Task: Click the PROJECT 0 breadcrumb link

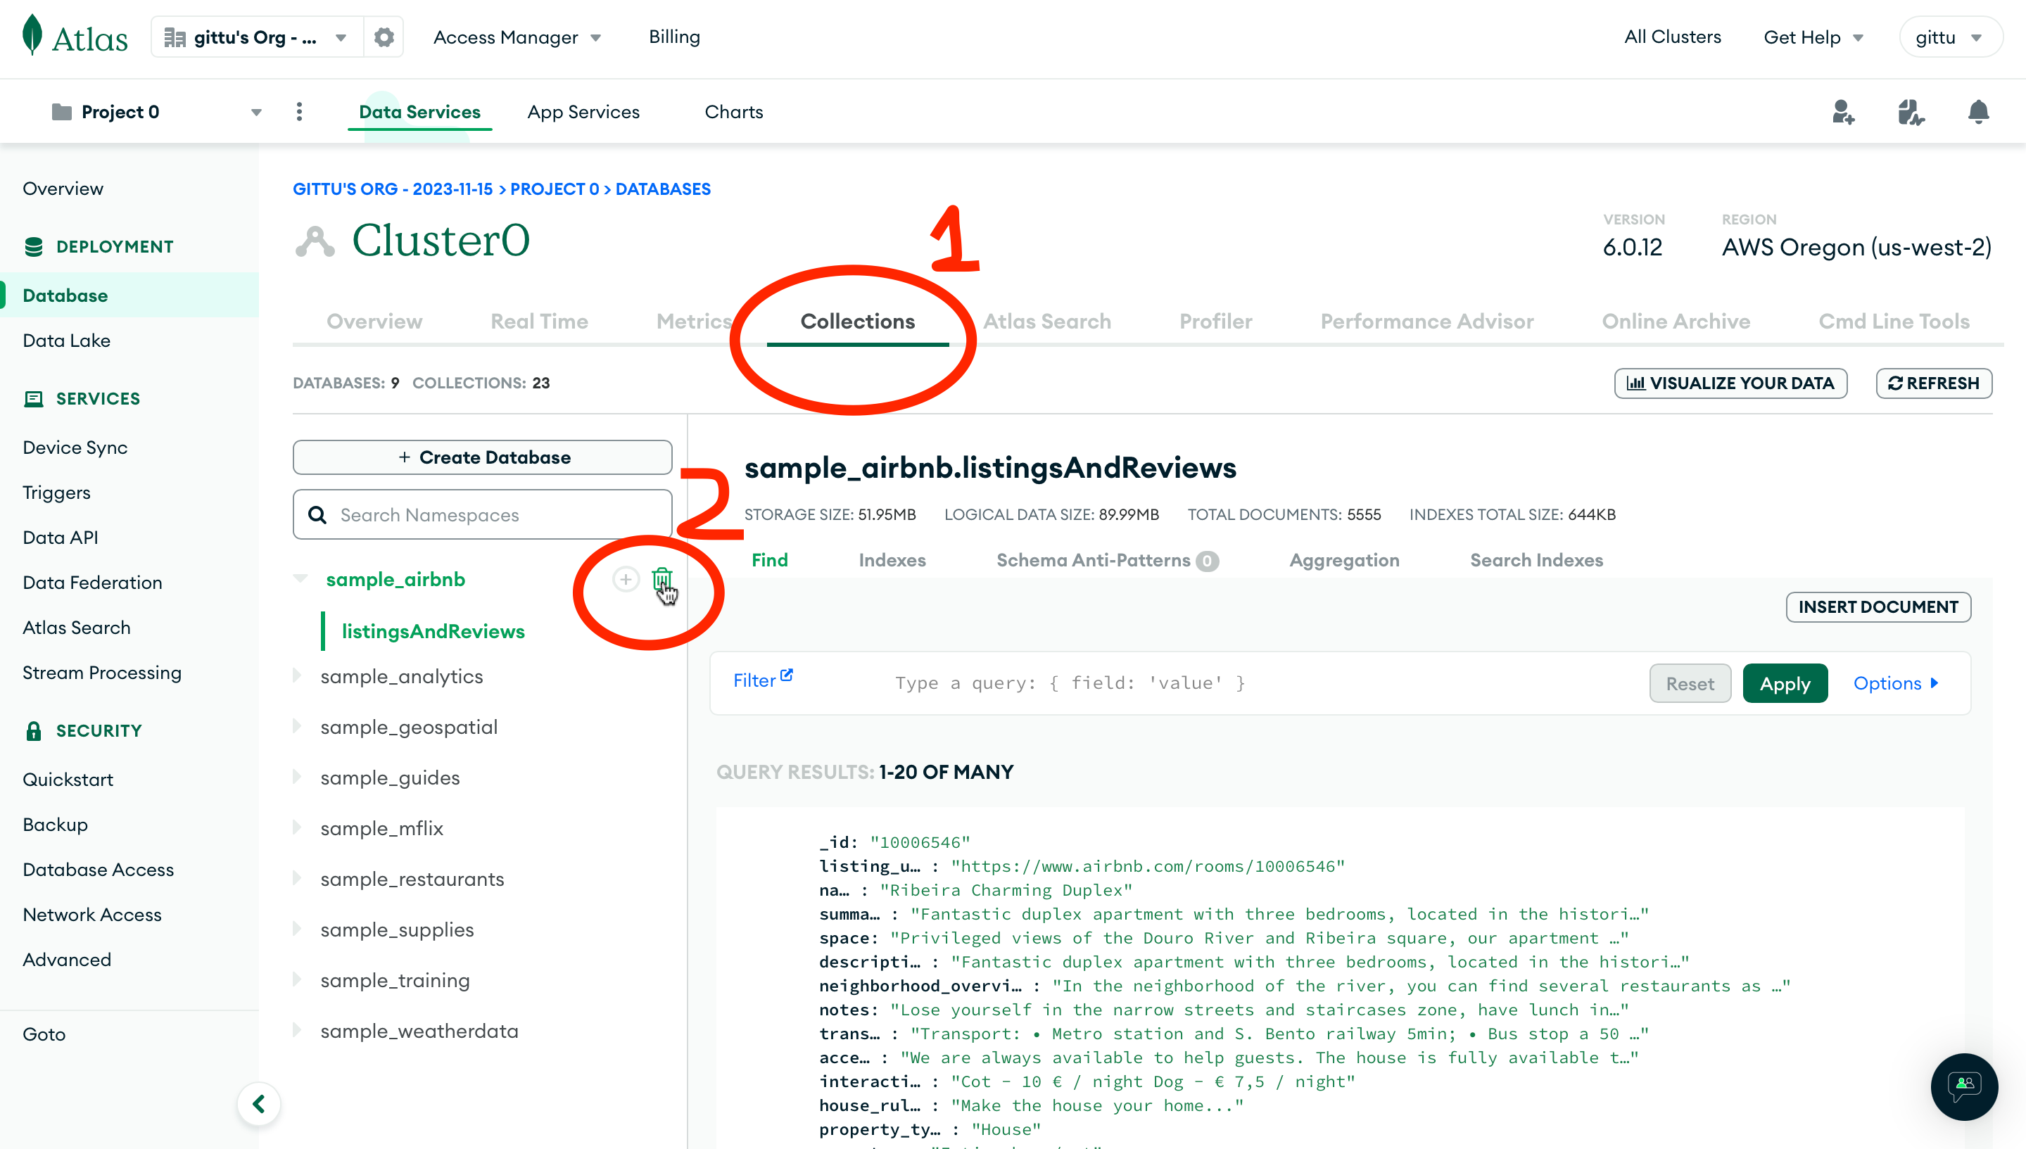Action: (x=554, y=189)
